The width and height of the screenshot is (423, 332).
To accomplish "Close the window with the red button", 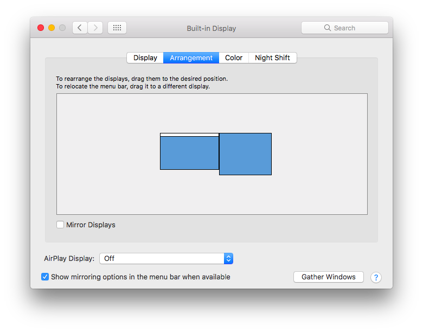I will pos(41,28).
